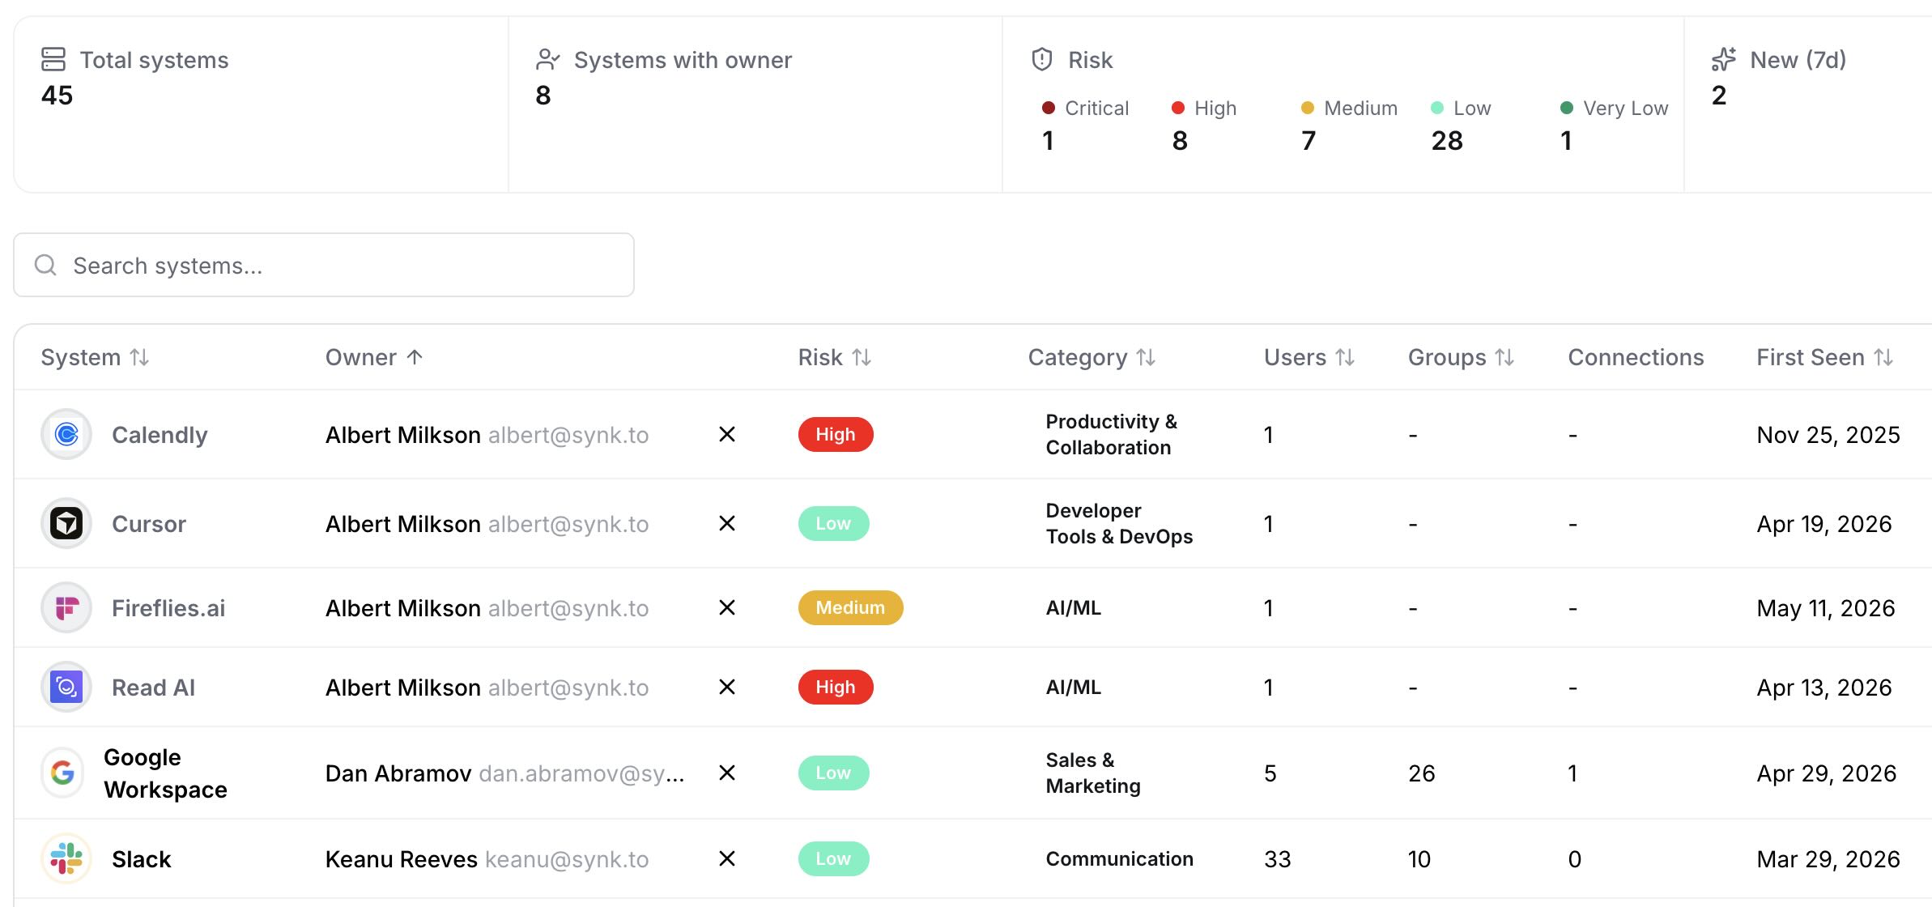Open the Google Workspace logo icon

[x=62, y=773]
